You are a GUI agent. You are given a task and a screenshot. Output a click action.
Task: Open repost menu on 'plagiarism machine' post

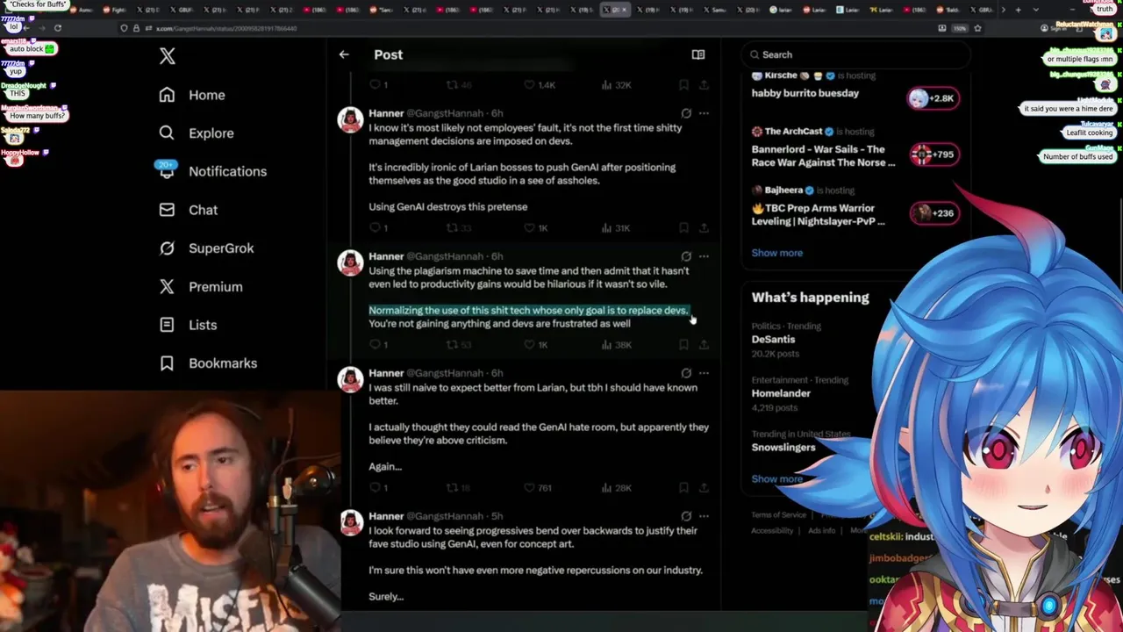(459, 345)
